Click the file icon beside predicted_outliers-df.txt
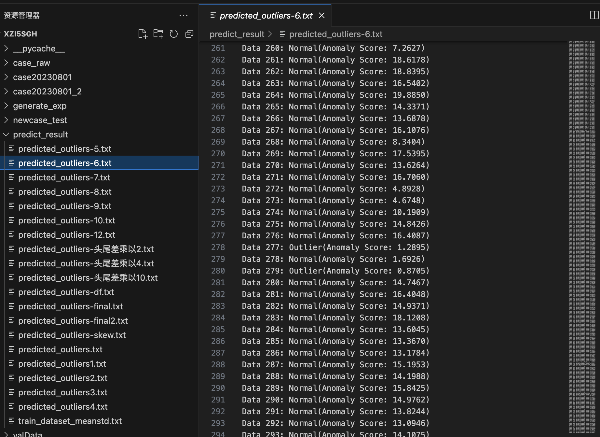Image resolution: width=600 pixels, height=437 pixels. 11,292
